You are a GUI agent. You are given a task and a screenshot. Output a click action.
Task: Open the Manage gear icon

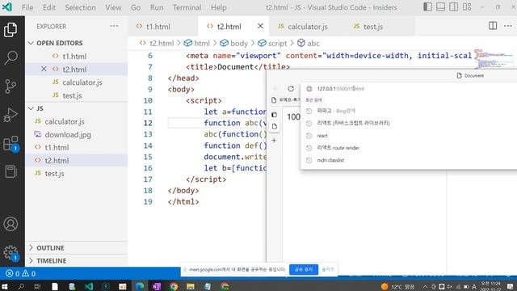tap(11, 253)
